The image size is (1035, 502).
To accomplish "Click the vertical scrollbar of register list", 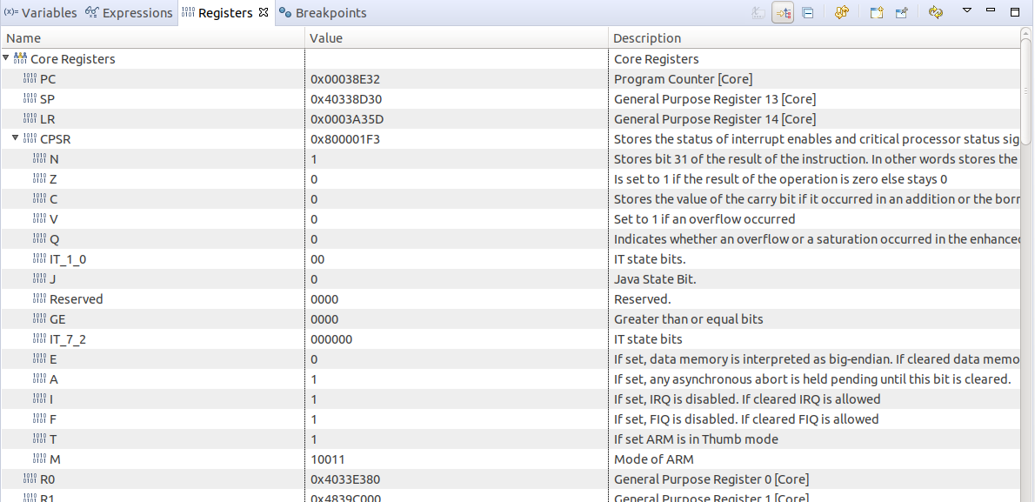I will 1026,87.
